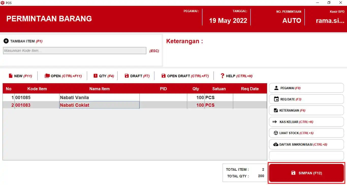Create new request with NEW (F11)

point(20,76)
